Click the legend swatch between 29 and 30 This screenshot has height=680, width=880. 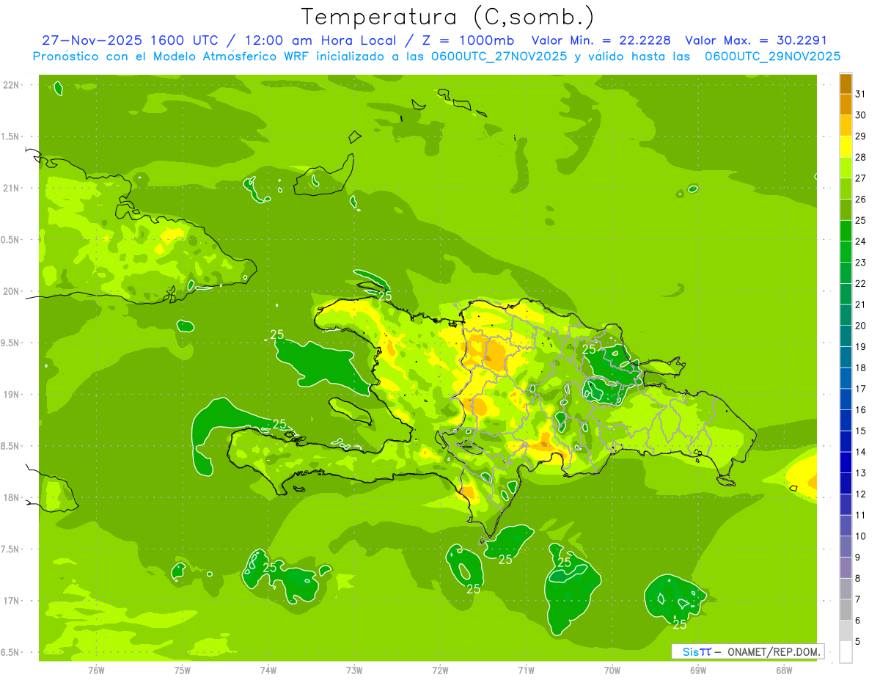(846, 125)
